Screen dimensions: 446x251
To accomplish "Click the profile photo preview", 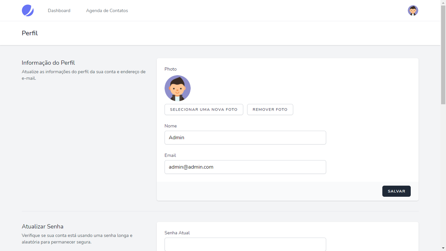I will click(x=178, y=88).
